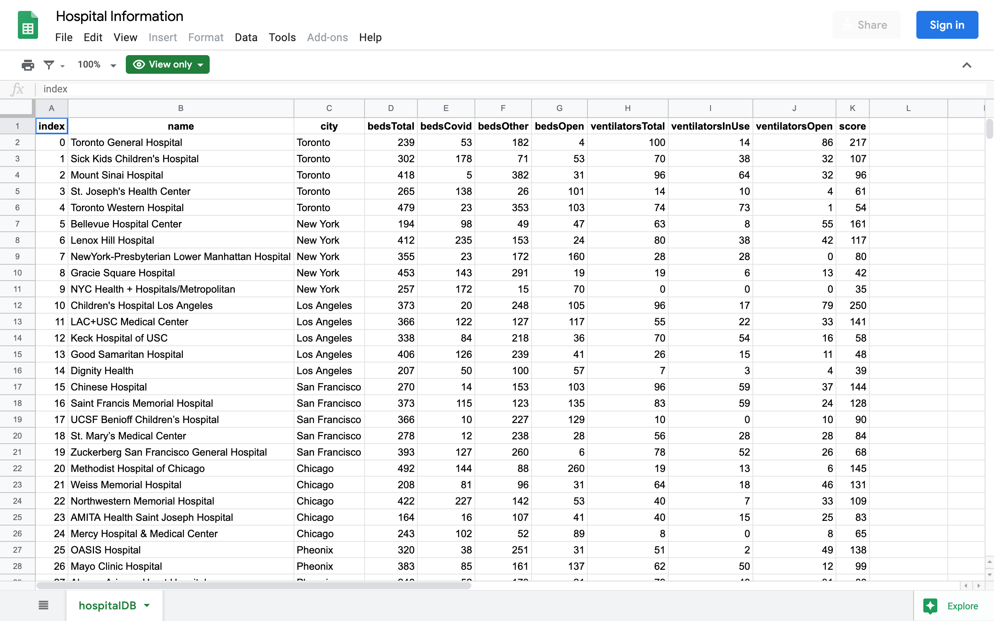994x621 pixels.
Task: Click the Google Sheets home icon
Action: 28,25
